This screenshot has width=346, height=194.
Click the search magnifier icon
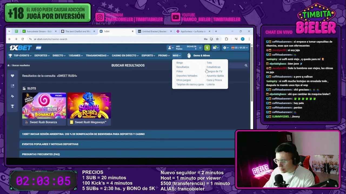tap(246, 65)
